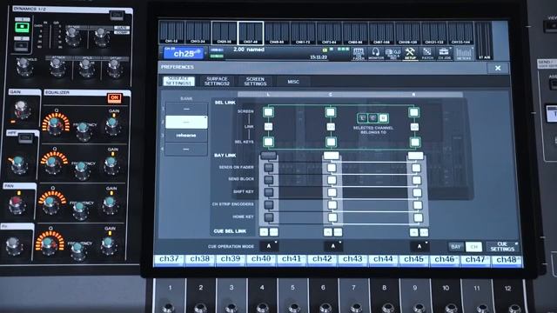Toggle SEL LINK SCREEN for bay C
The image size is (557, 313).
[331, 112]
